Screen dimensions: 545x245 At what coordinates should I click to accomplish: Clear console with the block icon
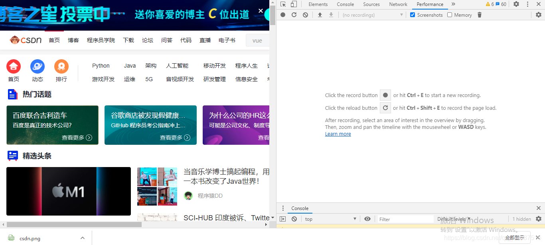pos(294,219)
